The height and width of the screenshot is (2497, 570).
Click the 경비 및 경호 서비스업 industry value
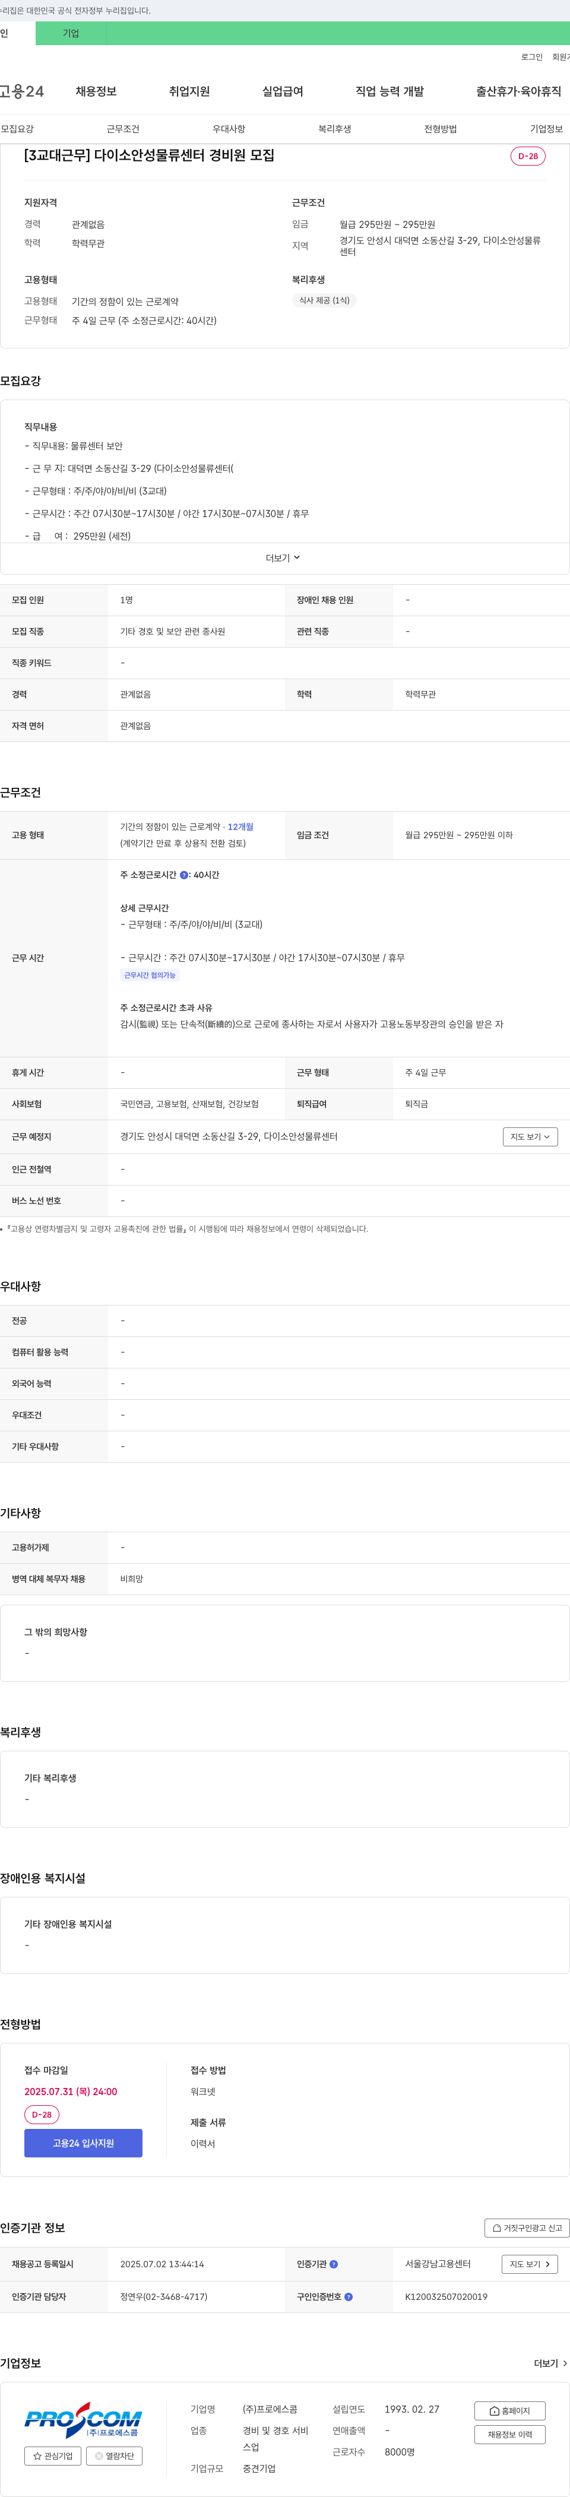coord(275,2438)
